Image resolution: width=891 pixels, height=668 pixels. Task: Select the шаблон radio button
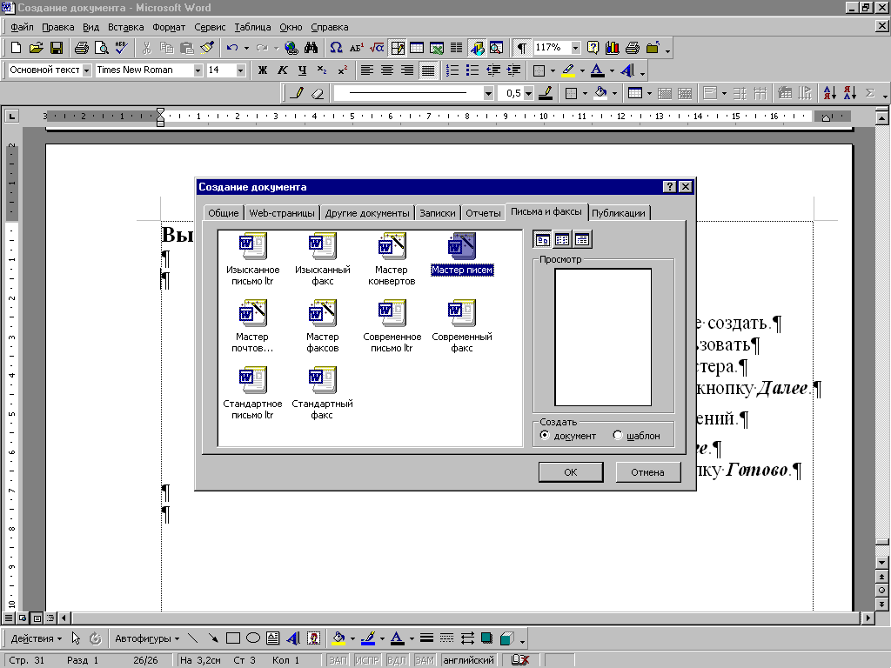tap(618, 435)
